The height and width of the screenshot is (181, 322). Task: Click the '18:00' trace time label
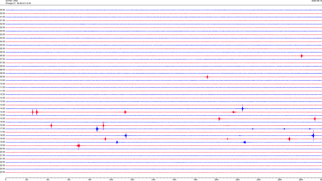tap(2, 135)
